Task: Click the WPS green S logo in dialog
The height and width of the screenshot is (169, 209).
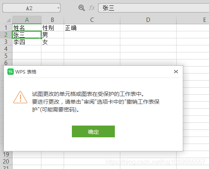Action: coord(11,72)
